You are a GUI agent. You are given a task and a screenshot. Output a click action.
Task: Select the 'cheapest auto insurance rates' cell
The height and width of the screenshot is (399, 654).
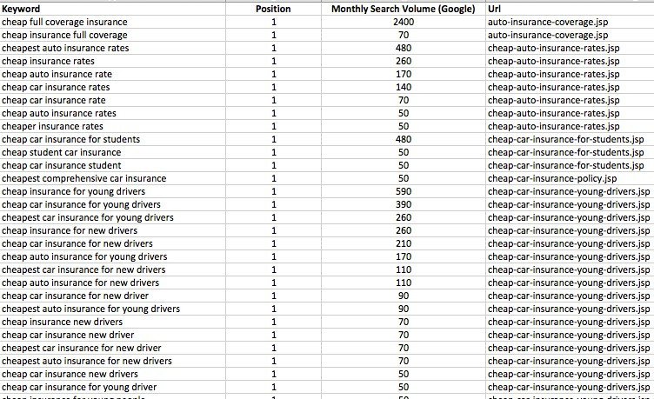pos(112,48)
